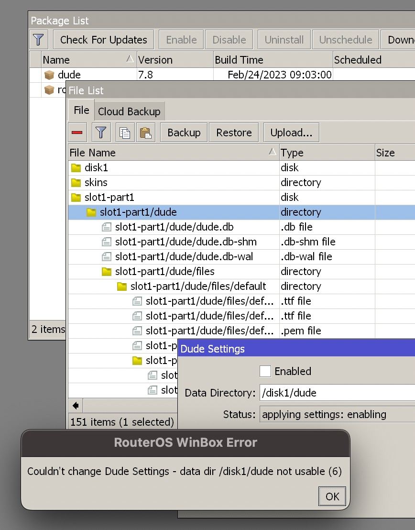Click the paste clipboard icon in File List
Viewport: 415px width, 530px height.
click(146, 132)
